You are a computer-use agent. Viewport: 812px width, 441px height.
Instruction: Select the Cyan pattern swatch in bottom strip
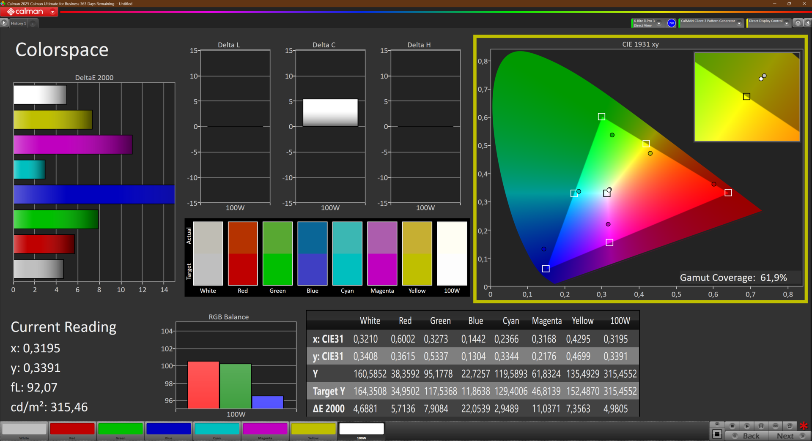coord(217,431)
